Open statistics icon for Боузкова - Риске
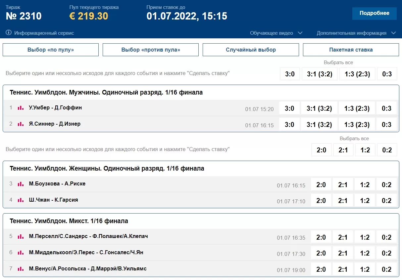The image size is (402, 280). (x=21, y=184)
